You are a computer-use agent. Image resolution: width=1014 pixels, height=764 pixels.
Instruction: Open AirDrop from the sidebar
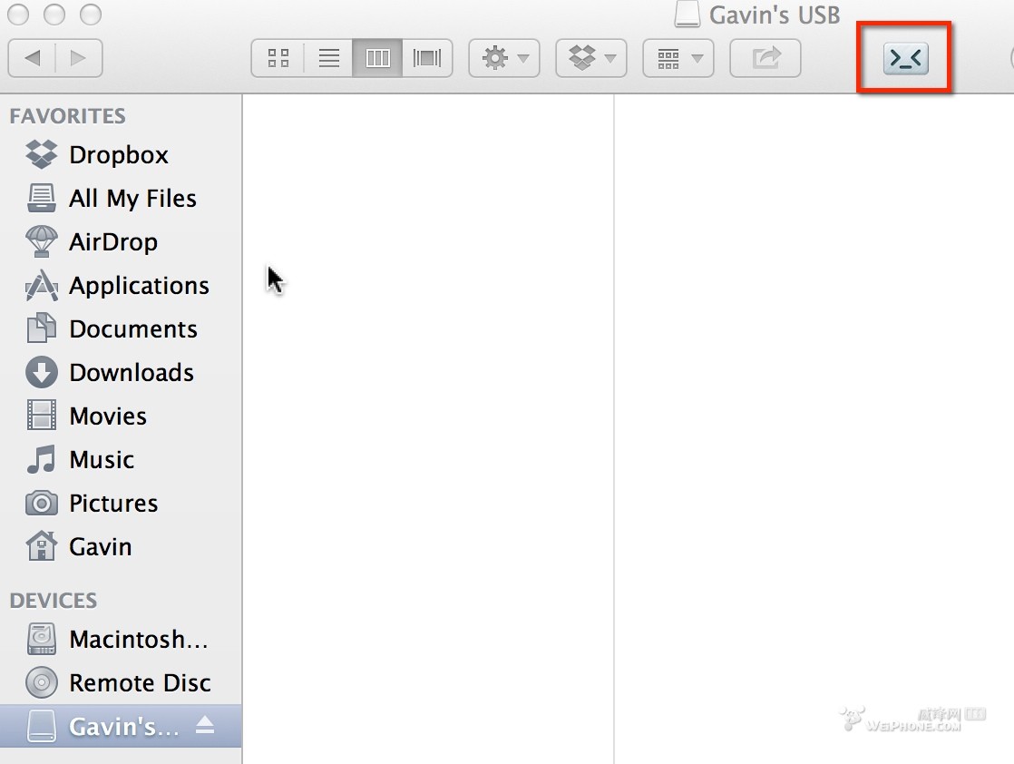(121, 241)
